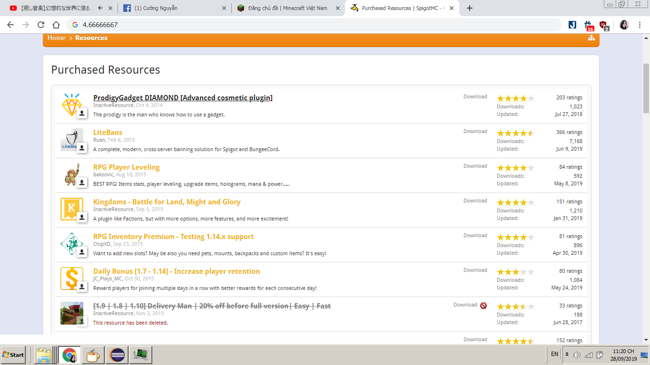This screenshot has height=365, width=650.
Task: Click the network signal tray icon
Action: 589,355
